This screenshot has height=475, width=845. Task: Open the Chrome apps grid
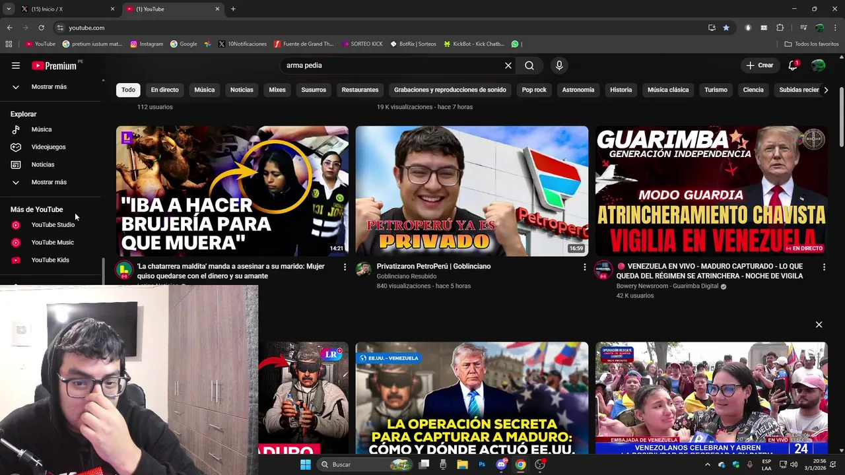[9, 44]
